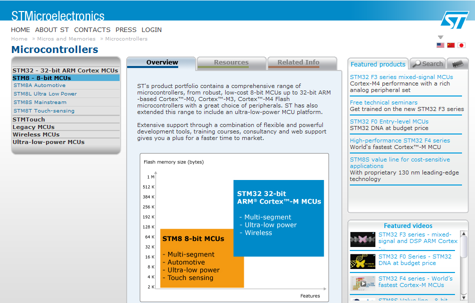Screen dimensions: 475x303
Task: Play the STM32 F4 series video thumbnail
Action: (x=362, y=283)
